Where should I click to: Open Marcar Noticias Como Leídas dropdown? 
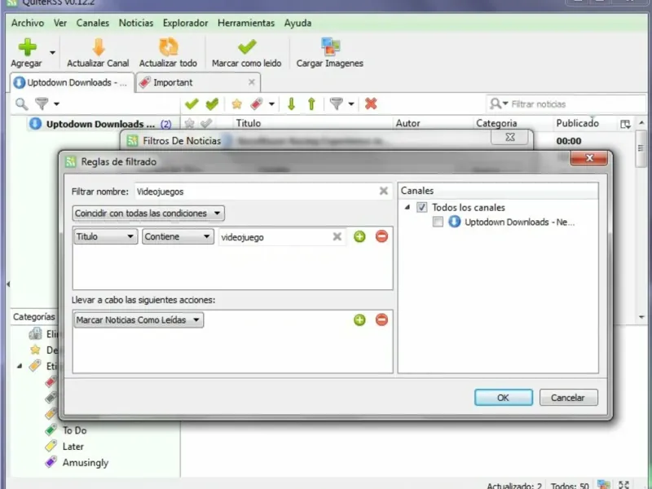point(139,319)
